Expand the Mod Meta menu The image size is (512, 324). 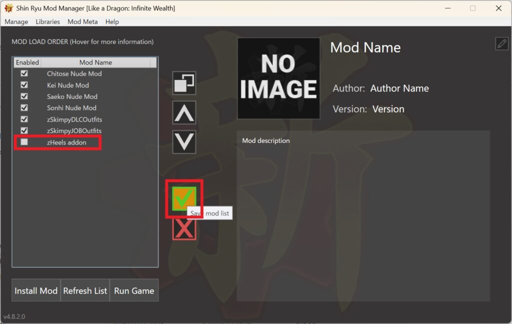82,22
